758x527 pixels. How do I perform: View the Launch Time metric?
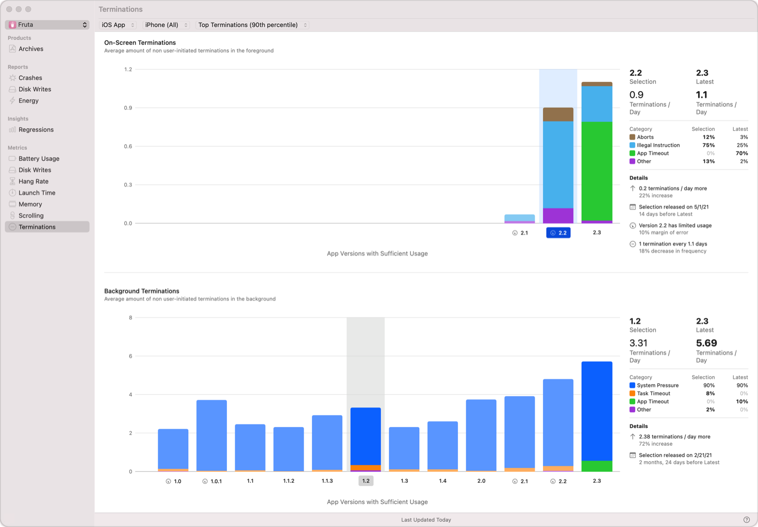pos(36,192)
